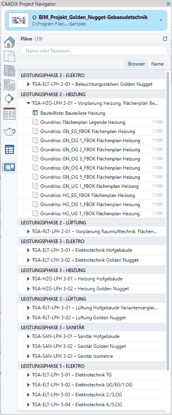The image size is (172, 415).
Task: Expand TGA-ELT-LPH 3-01 Elektrotechnik Hofgebäude
Action: pos(29,250)
